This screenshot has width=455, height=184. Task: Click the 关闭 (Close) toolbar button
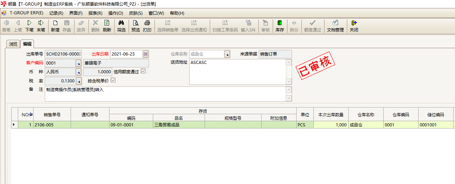[x=354, y=26]
